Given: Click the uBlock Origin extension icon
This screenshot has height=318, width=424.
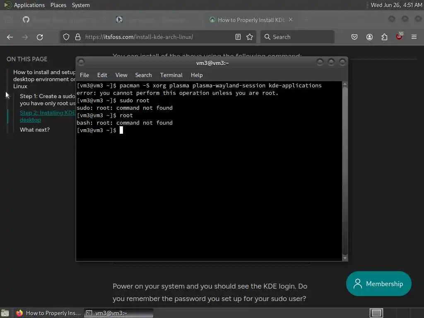Looking at the screenshot, I should tap(400, 36).
